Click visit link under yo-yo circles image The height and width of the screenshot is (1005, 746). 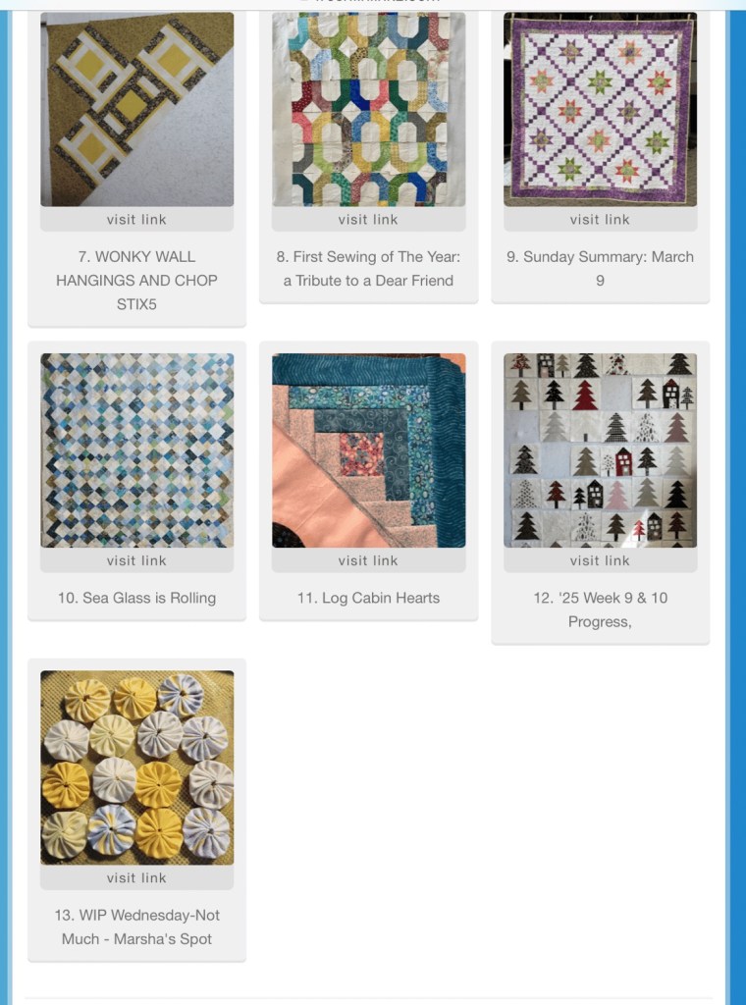pyautogui.click(x=137, y=877)
